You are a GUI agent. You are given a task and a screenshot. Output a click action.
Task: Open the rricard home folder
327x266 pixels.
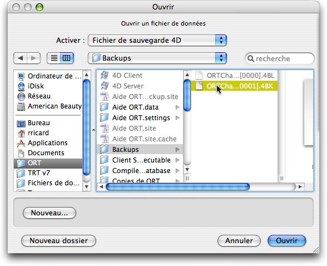[x=38, y=132]
